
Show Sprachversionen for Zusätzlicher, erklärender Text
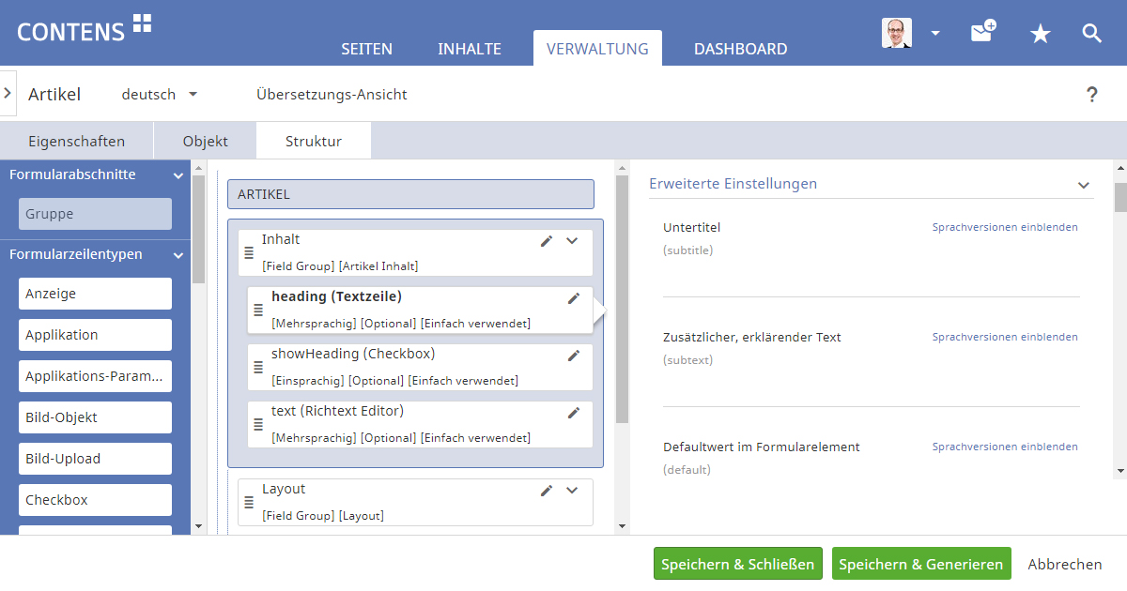point(1005,338)
